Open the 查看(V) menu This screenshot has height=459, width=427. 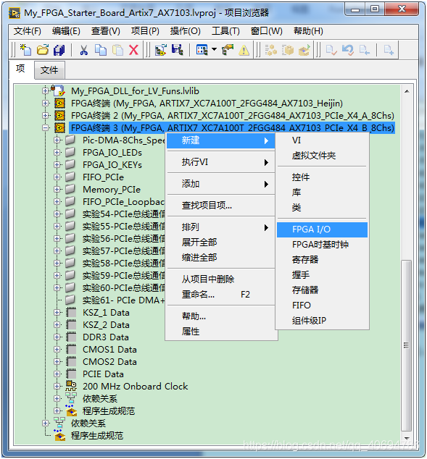(x=106, y=31)
